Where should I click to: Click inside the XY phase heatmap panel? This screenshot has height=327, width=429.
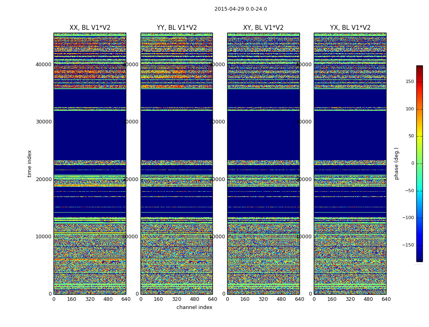click(x=264, y=163)
